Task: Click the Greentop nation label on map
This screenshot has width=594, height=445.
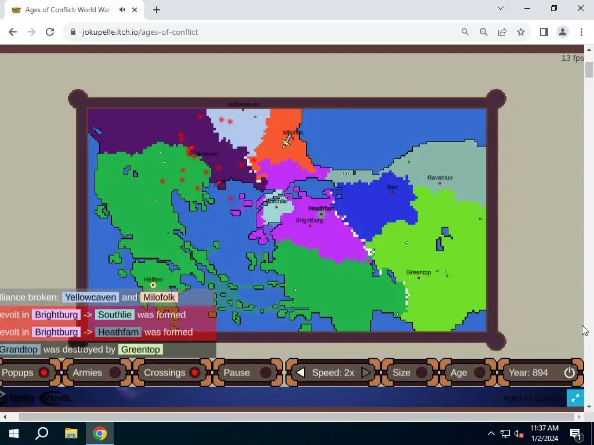Action: tap(418, 272)
